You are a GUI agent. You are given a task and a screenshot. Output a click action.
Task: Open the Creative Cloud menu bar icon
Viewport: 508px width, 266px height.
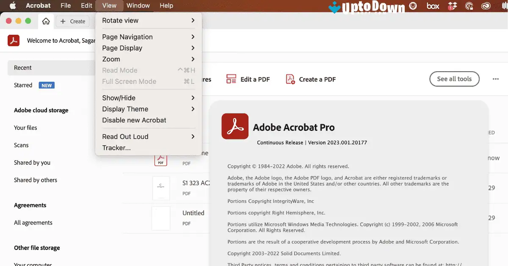click(x=486, y=6)
